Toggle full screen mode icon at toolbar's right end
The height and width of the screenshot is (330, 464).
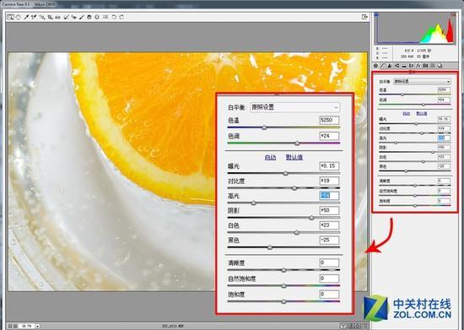[364, 17]
